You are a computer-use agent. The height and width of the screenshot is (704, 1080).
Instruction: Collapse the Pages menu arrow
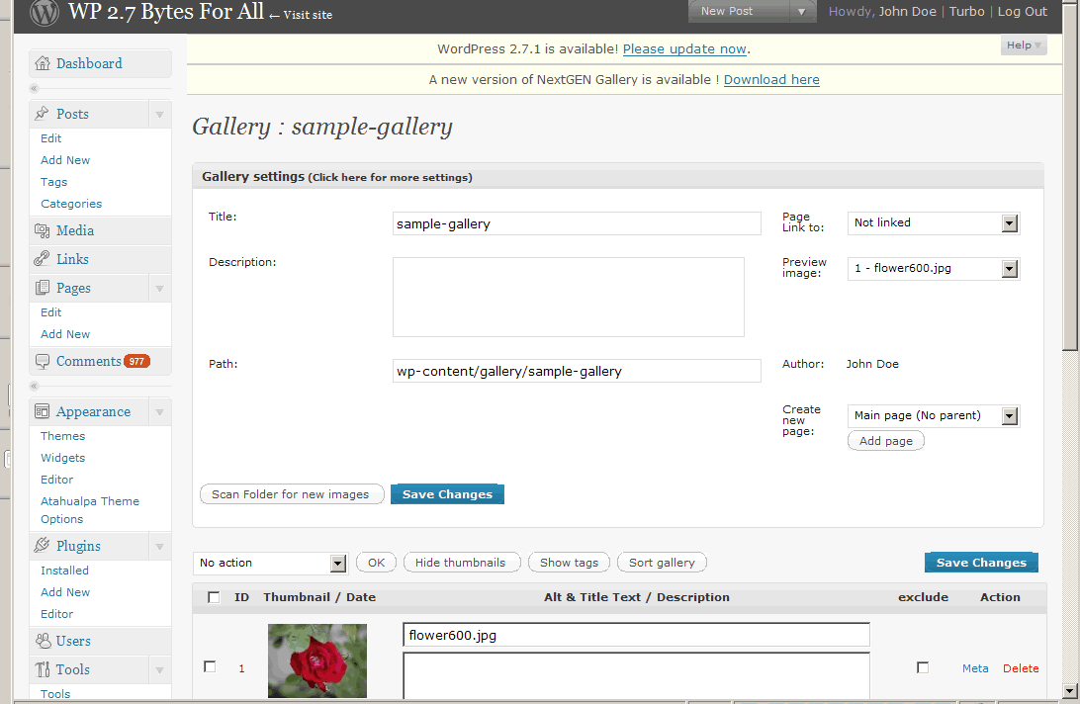(160, 289)
